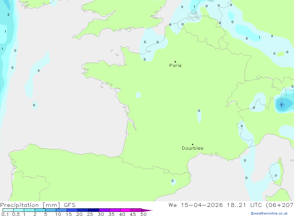Viewport: 294px width, 216px height.
Task: Pick the 40 to 45 legend swatch
Action: 126,210
